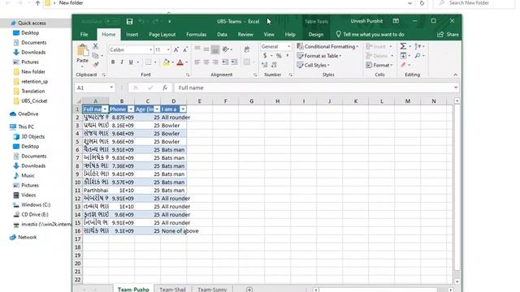Apply Percent style number format

(x=279, y=56)
